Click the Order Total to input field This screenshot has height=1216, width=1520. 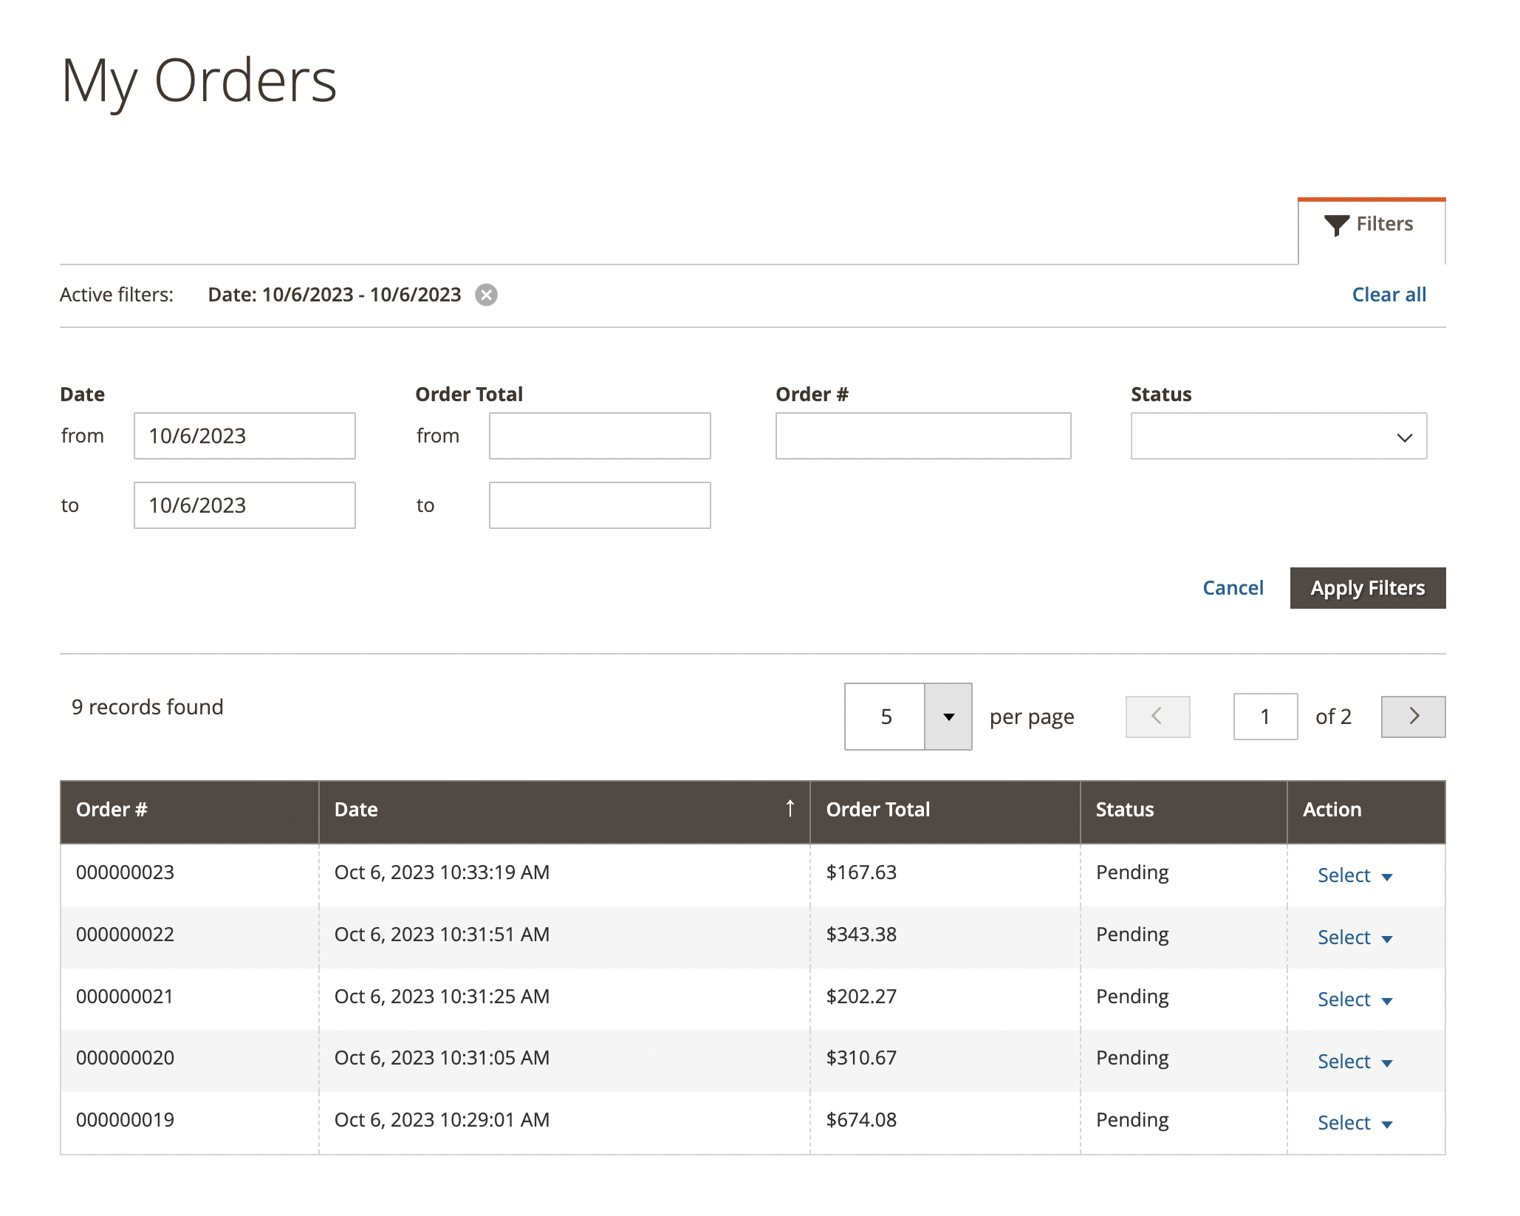coord(599,505)
